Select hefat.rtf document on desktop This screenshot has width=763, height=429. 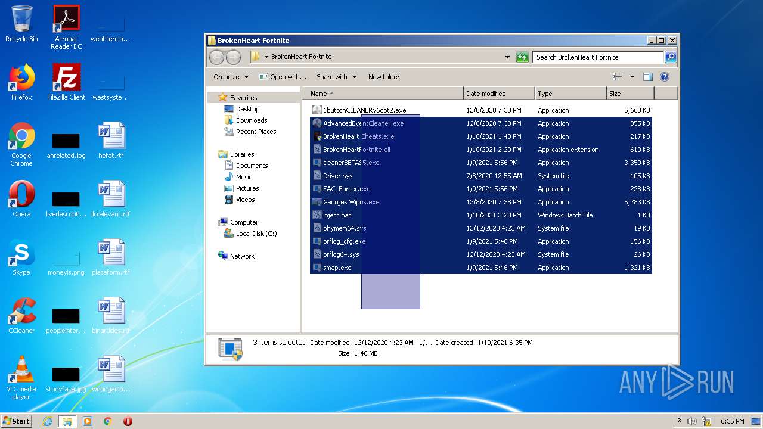111,140
